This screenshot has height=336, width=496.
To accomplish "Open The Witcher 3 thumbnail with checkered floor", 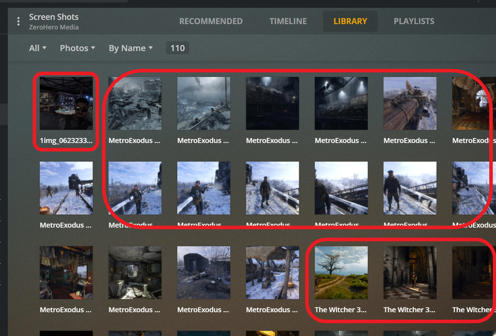I will [410, 272].
